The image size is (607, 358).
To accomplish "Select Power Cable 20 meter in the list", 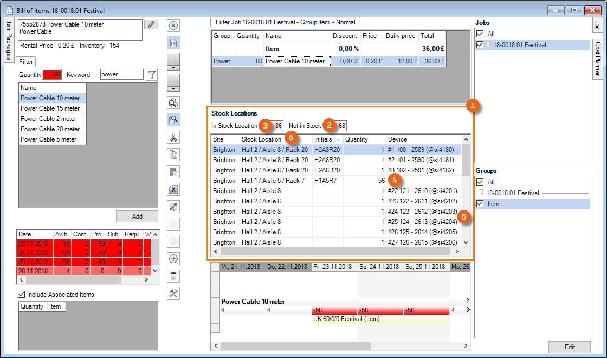I will (x=50, y=129).
